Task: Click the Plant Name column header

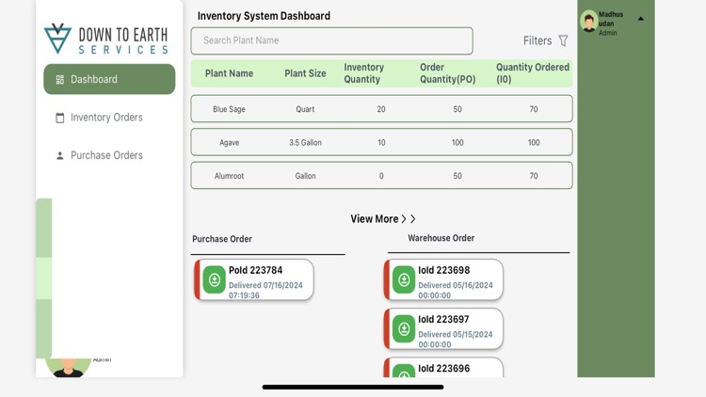Action: [229, 73]
